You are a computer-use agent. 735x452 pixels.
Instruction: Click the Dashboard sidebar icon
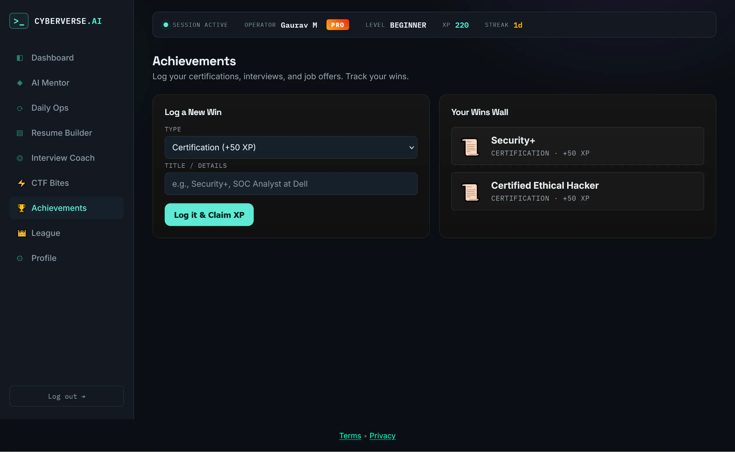[x=20, y=58]
